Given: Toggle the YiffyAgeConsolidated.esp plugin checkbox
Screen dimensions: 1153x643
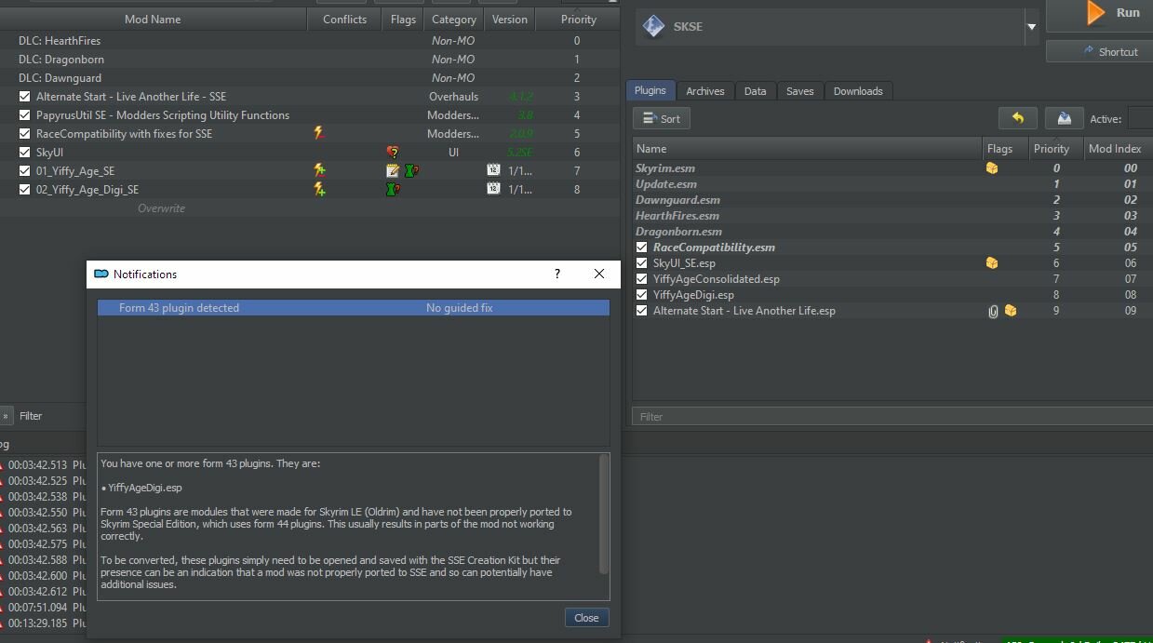Looking at the screenshot, I should coord(641,279).
